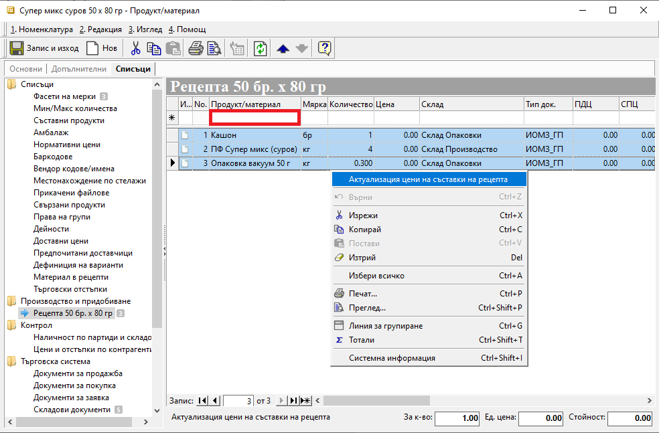Click the highlighted Продукт/материал new-row field
659x433 pixels.
(254, 118)
